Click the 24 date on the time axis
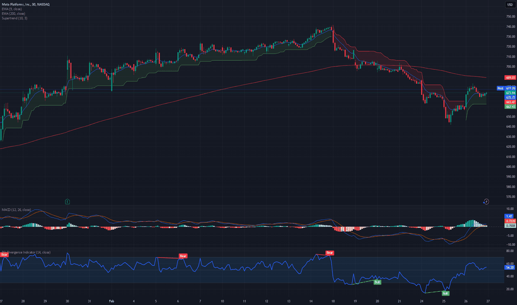Screen dimensions: 517x305 (422, 301)
